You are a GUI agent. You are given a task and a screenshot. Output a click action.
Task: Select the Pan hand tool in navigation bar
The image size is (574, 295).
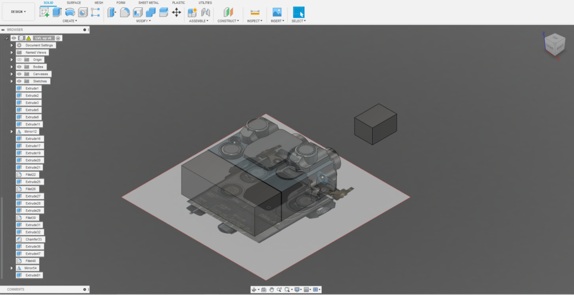click(271, 289)
